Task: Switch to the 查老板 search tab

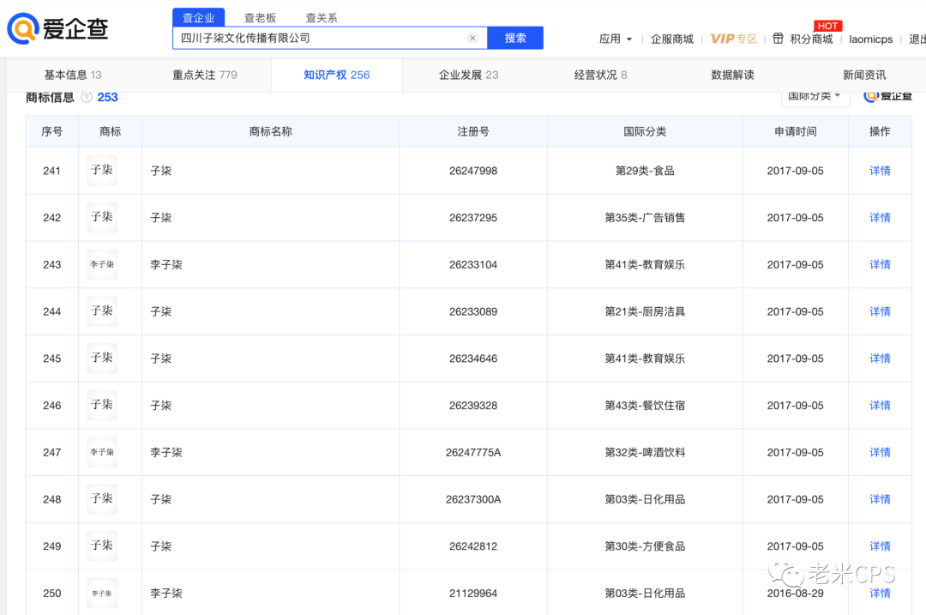Action: 261,18
